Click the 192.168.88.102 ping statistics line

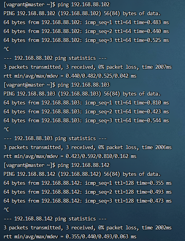pyautogui.click(x=55, y=58)
